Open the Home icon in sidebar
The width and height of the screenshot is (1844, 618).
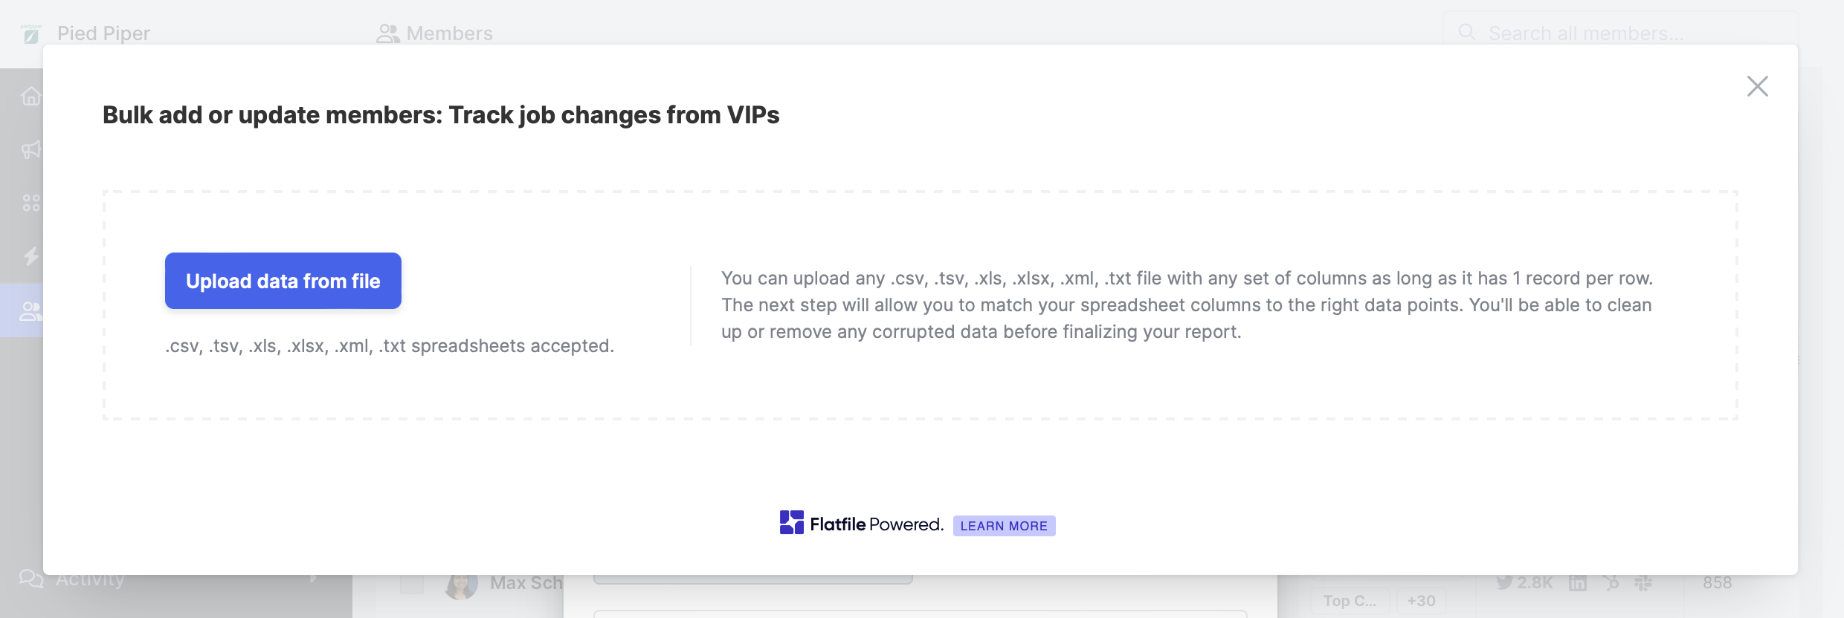(31, 97)
